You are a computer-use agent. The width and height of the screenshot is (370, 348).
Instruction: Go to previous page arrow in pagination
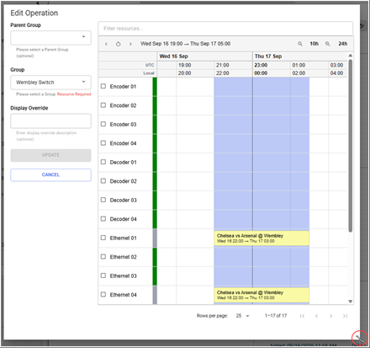tap(316, 316)
